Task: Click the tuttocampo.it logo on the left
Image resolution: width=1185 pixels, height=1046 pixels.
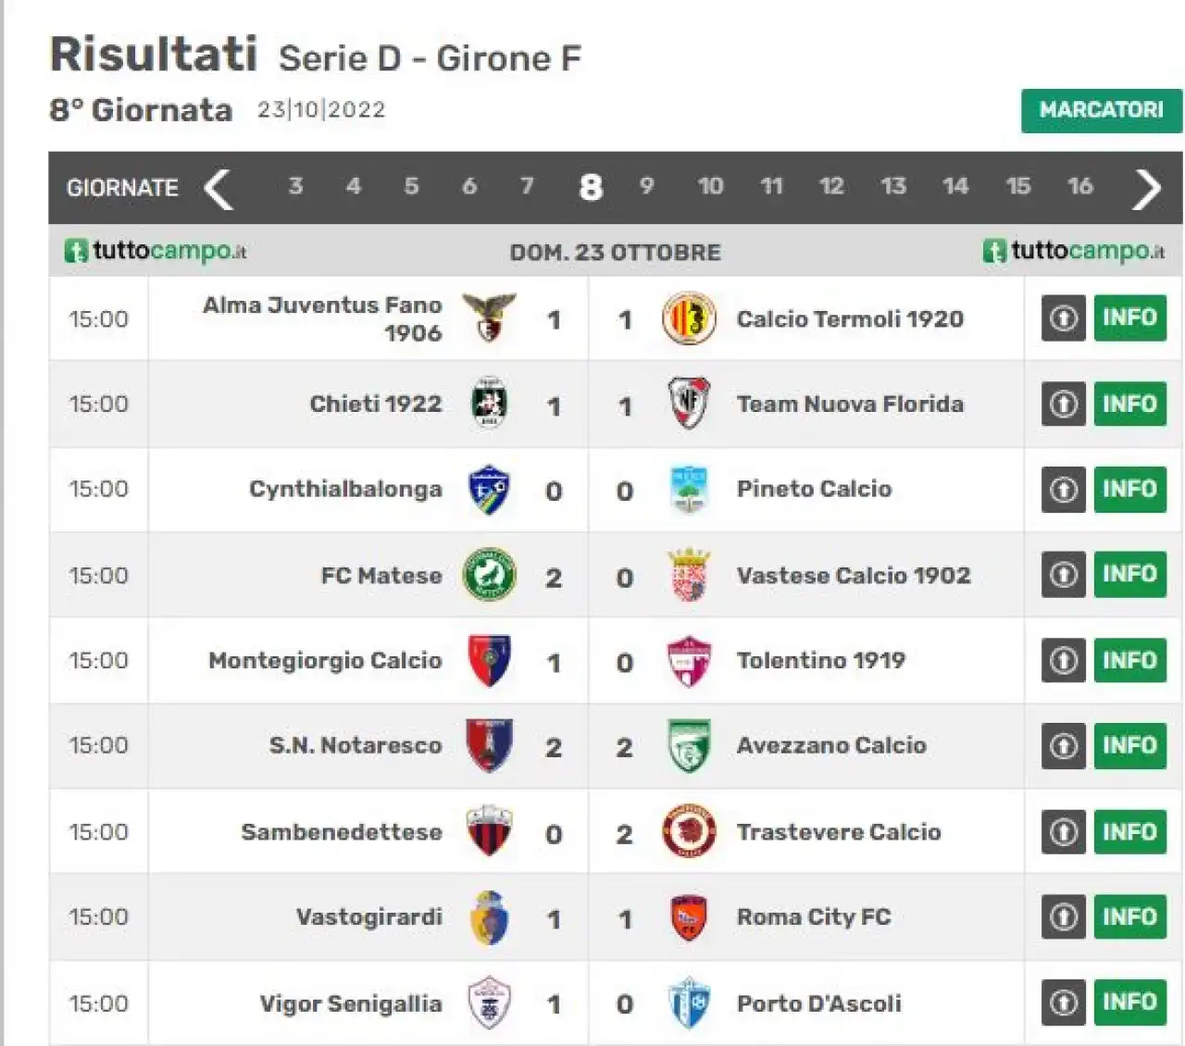Action: point(156,251)
